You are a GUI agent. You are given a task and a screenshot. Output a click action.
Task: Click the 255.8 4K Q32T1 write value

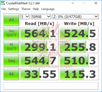point(79,47)
